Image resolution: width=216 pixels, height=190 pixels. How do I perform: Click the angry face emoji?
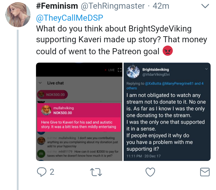click(x=168, y=51)
